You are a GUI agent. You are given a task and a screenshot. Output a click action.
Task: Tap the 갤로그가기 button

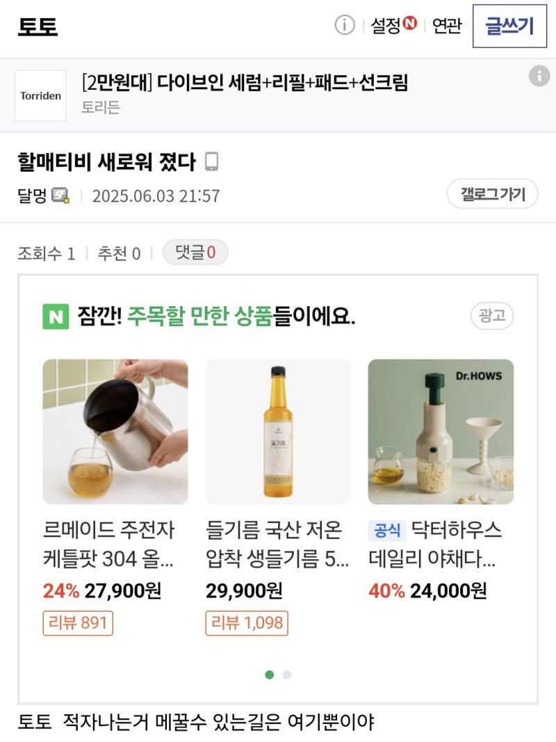coord(492,194)
